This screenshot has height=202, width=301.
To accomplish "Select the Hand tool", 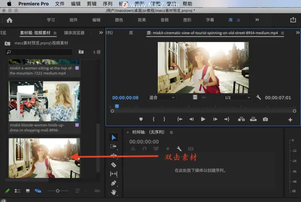I will 114,192.
